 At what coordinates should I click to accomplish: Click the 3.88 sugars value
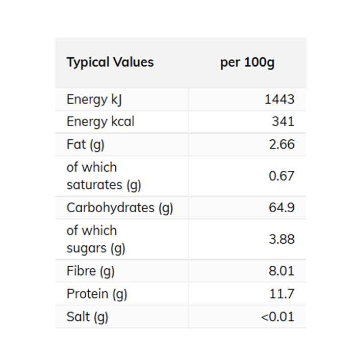tap(282, 239)
